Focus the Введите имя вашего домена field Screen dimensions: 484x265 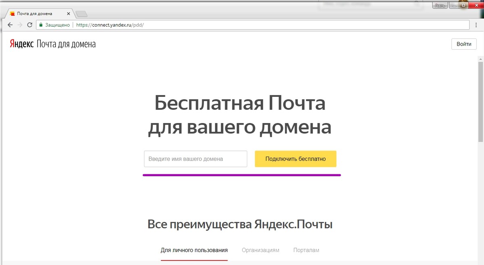[196, 159]
